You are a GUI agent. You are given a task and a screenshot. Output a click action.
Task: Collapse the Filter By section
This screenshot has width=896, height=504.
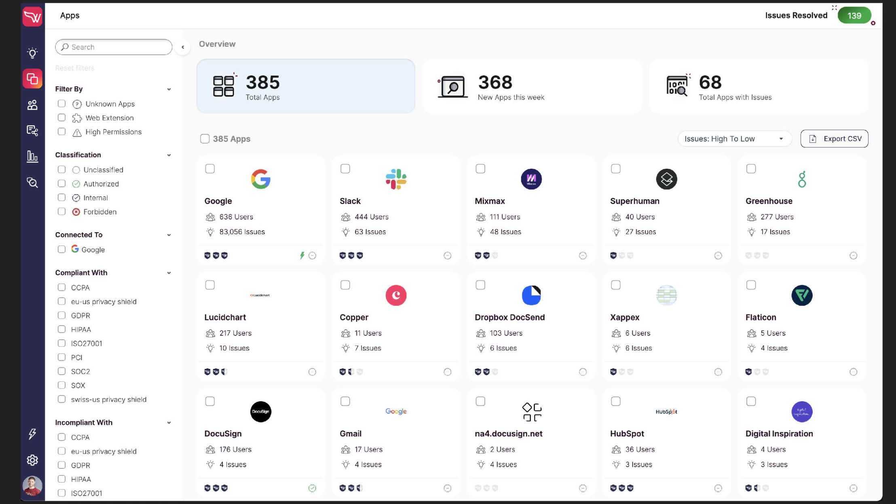pyautogui.click(x=169, y=89)
